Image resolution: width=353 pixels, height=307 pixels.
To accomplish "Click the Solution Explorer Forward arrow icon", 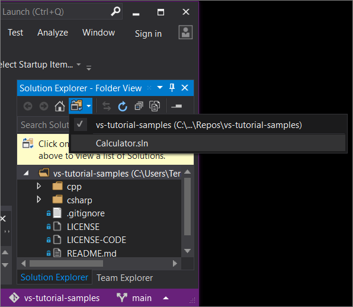I will pyautogui.click(x=44, y=106).
